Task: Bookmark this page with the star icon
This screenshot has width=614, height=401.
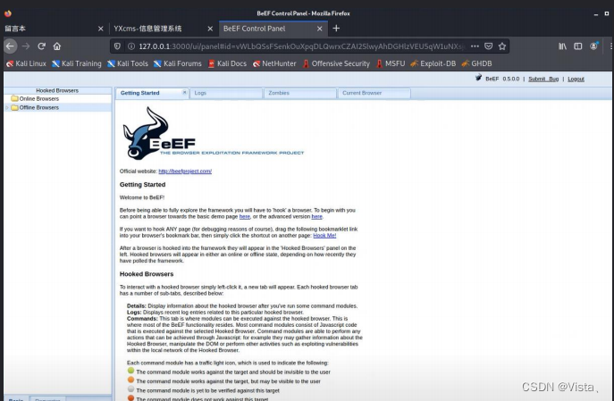Action: pos(502,46)
